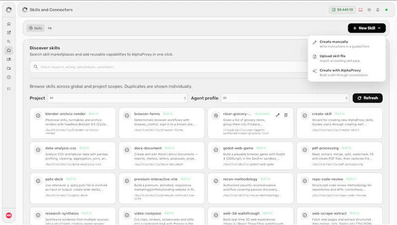The height and width of the screenshot is (225, 397).
Task: Choose Upload skill file from the menu
Action: (x=346, y=58)
